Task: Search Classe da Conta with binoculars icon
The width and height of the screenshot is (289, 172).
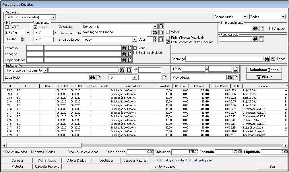Action: point(155,33)
